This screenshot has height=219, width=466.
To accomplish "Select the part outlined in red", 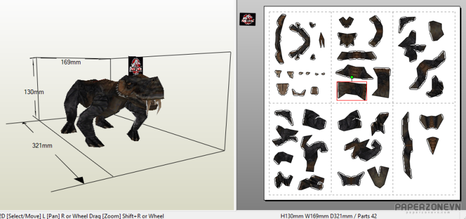I will [352, 91].
